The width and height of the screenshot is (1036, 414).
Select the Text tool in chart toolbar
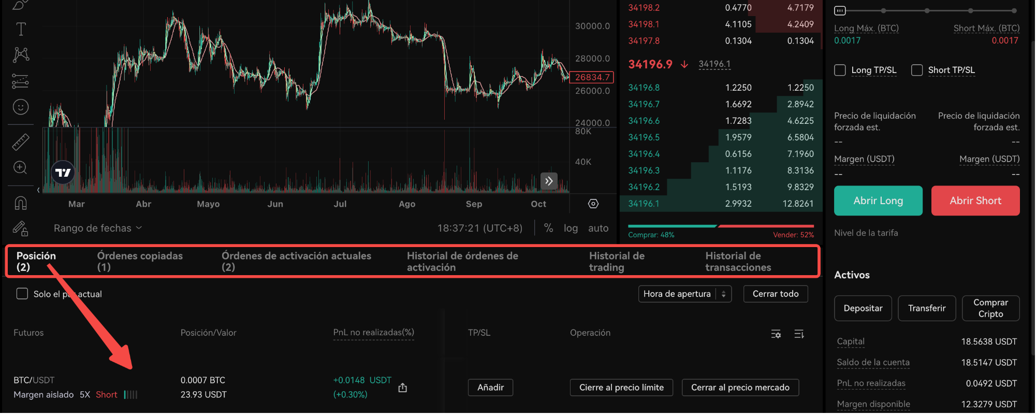tap(21, 29)
